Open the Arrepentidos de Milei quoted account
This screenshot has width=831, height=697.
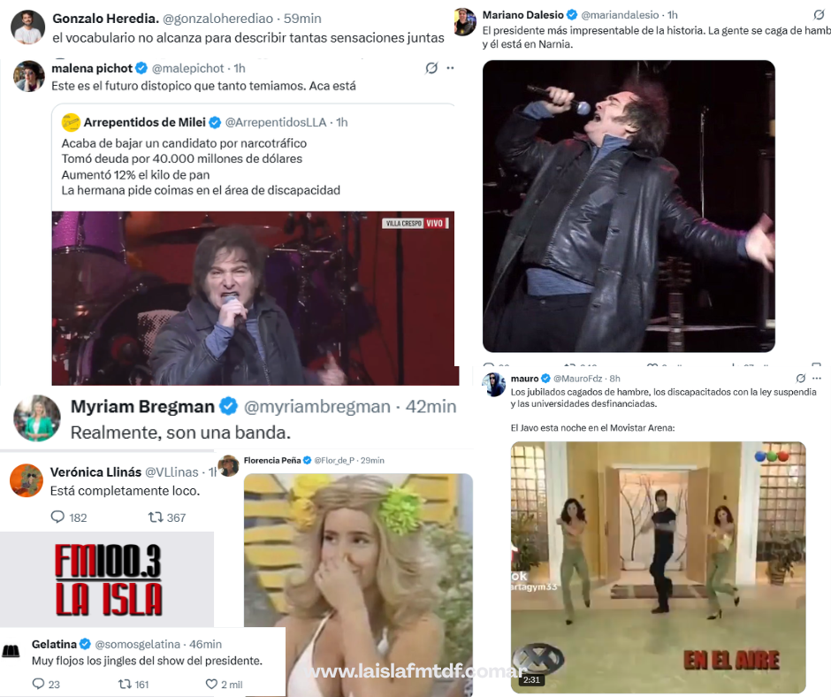tap(145, 123)
